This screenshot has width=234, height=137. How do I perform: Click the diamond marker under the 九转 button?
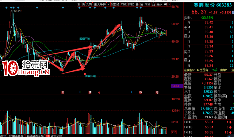coord(90,8)
